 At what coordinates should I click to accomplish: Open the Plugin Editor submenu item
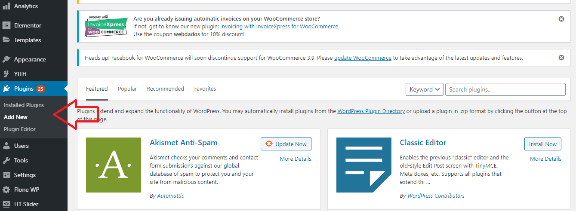click(x=20, y=129)
